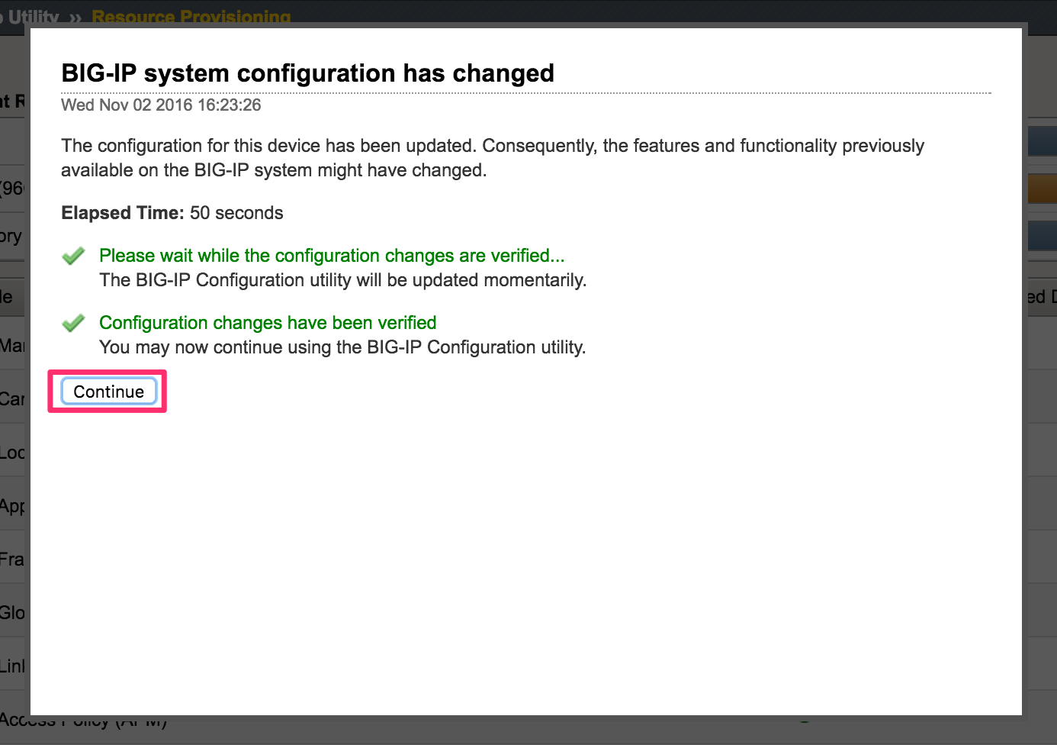
Task: Click the truncated 'Glo' module row at left
Action: [x=13, y=613]
